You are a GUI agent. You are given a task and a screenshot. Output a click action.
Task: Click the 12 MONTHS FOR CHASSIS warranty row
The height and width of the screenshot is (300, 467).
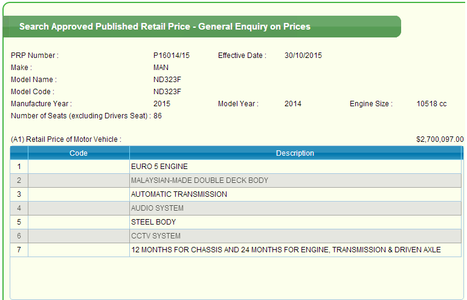point(286,250)
